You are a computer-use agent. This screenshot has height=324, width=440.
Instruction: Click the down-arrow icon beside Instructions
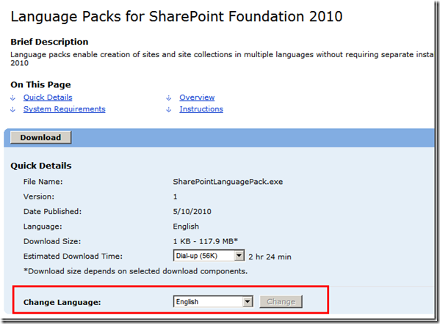pyautogui.click(x=169, y=110)
